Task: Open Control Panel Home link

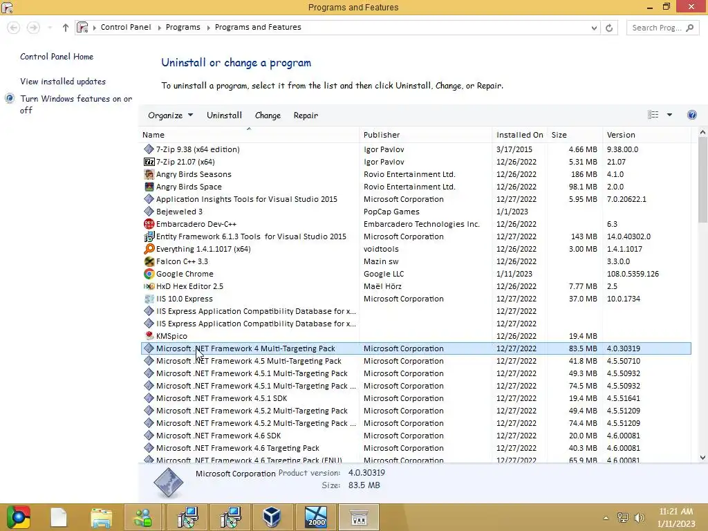Action: pyautogui.click(x=57, y=57)
